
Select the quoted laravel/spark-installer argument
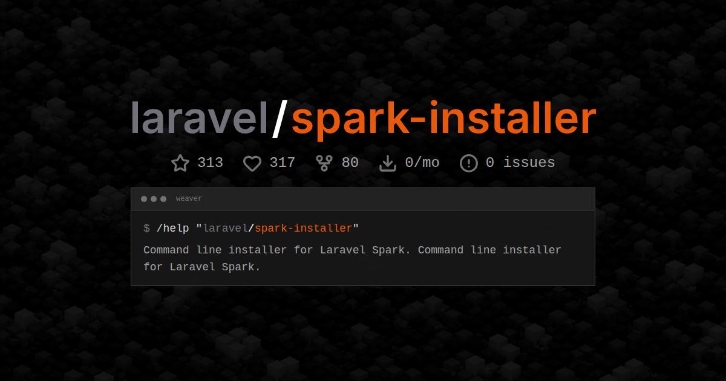coord(278,228)
